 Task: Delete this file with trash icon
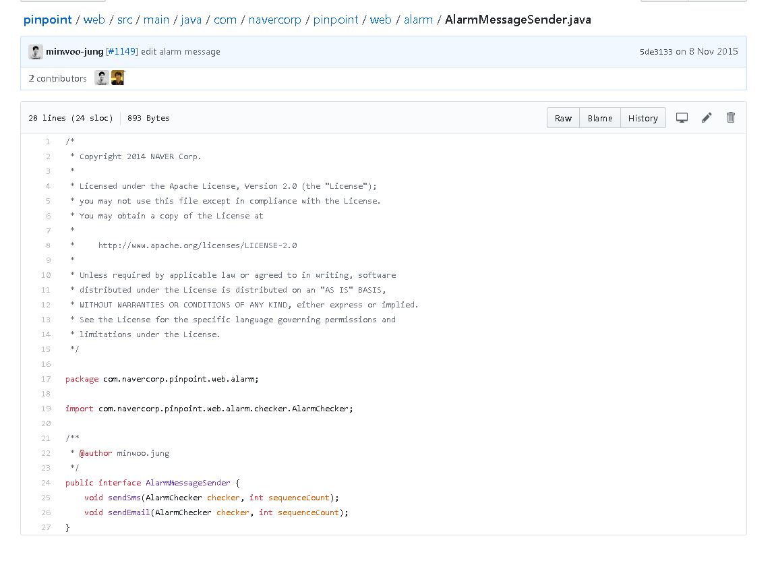pos(731,117)
